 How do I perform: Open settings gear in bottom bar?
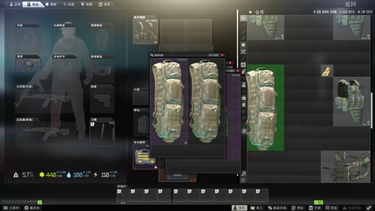coord(369,208)
